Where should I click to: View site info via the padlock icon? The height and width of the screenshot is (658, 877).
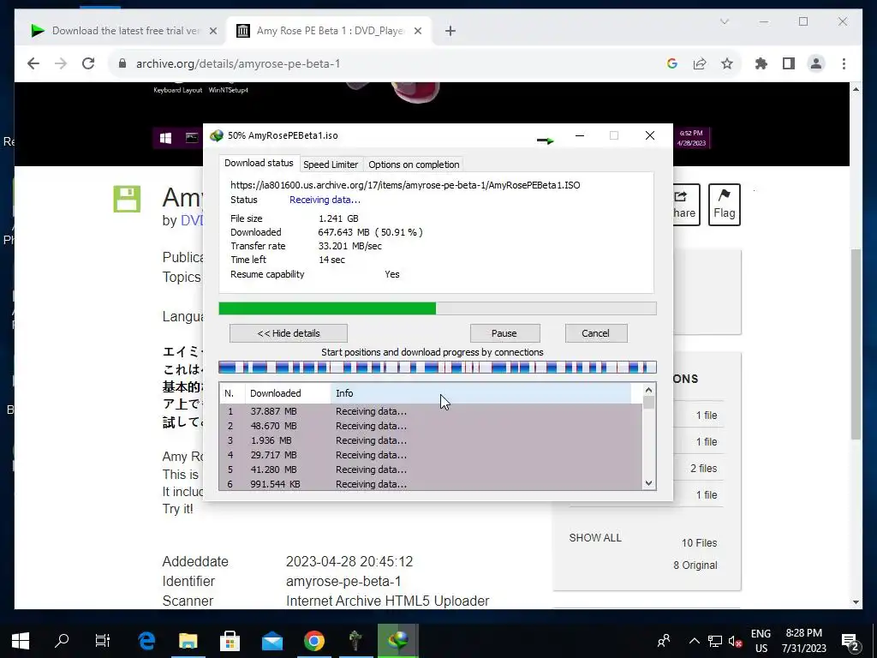click(x=122, y=63)
